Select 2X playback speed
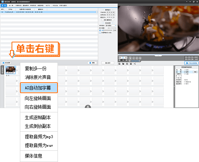This screenshot has height=162, width=199. [126, 58]
